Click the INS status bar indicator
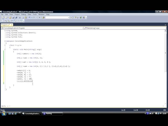 165,110
